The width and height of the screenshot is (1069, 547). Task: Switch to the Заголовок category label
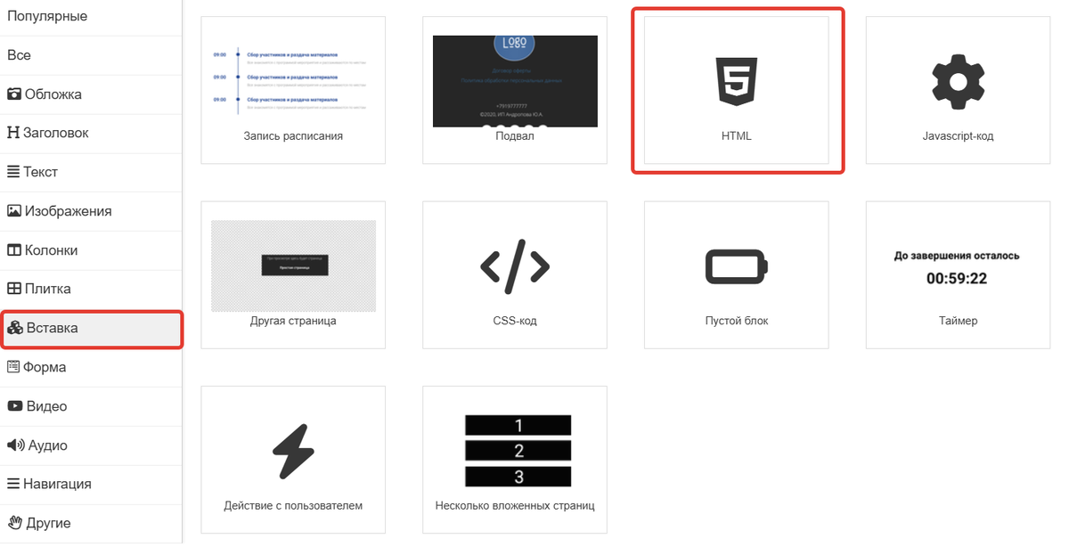click(55, 133)
